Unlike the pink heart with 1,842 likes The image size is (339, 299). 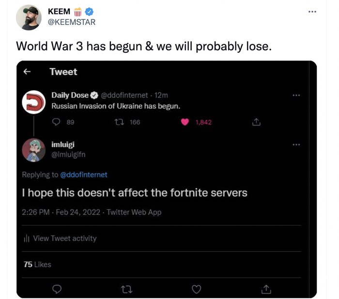point(185,122)
